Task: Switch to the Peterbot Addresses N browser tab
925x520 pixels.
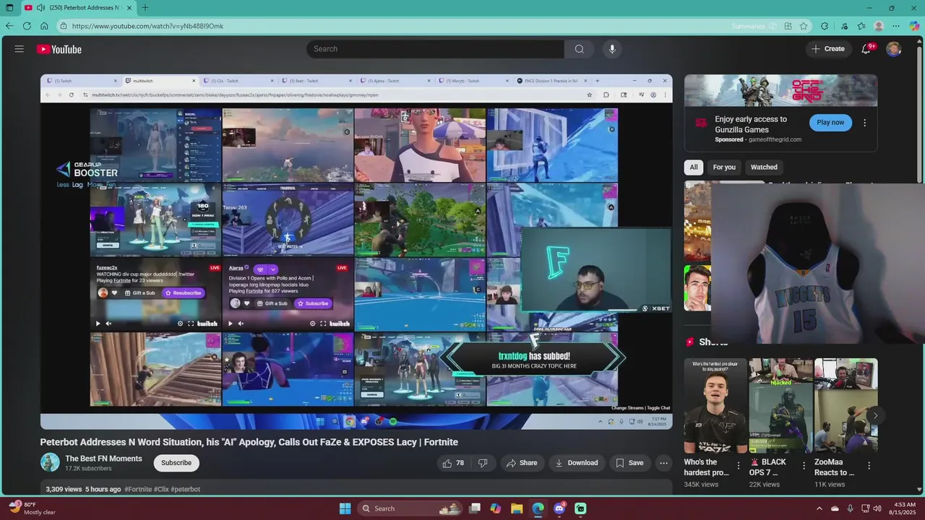Action: pos(78,7)
